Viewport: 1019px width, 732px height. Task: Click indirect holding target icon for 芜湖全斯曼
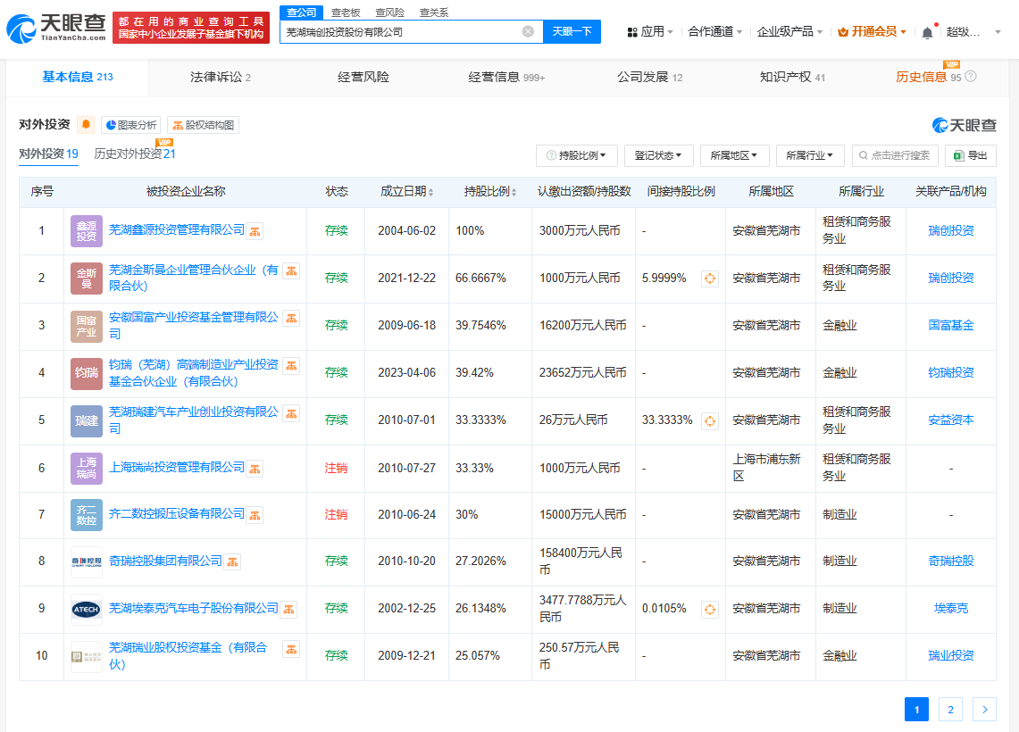point(710,279)
